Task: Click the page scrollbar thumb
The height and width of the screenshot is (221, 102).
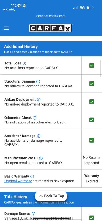Action: coord(101,69)
